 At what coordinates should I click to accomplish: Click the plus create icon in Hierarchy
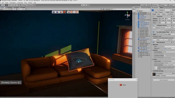click(133, 9)
